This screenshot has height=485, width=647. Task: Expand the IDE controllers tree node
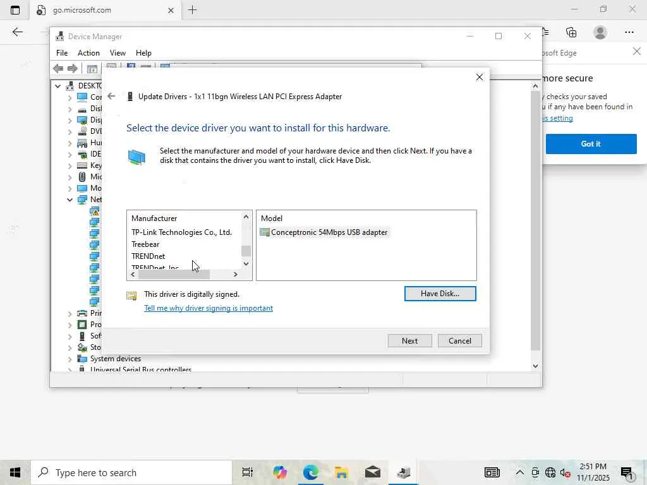click(70, 154)
